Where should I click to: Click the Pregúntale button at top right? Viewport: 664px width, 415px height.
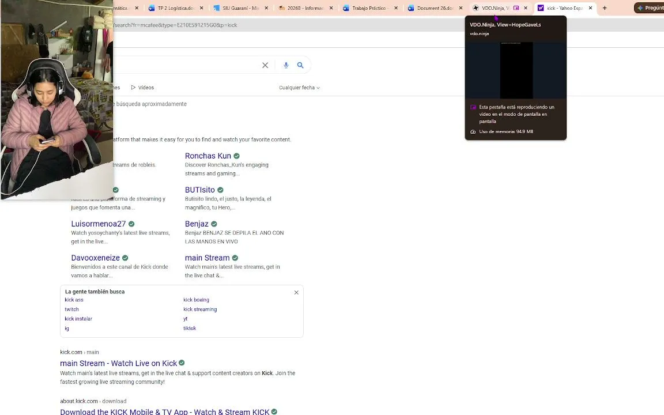tap(650, 8)
